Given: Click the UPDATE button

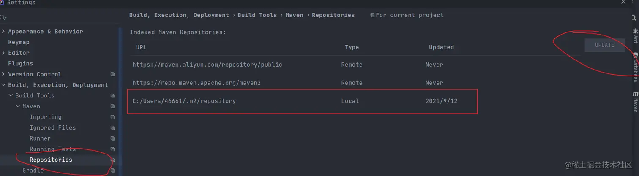Looking at the screenshot, I should point(604,45).
